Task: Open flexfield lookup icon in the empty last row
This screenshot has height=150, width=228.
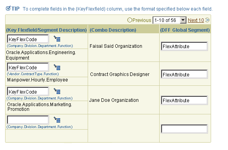Action: (x=57, y=120)
